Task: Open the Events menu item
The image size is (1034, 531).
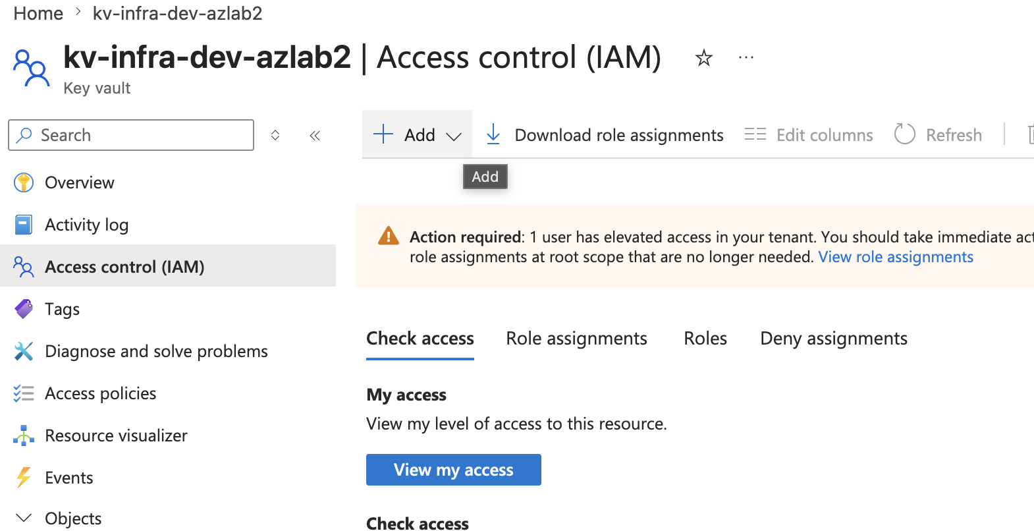Action: [69, 478]
